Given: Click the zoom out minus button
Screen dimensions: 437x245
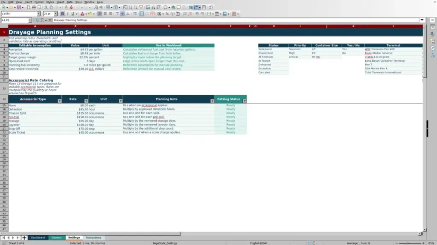Looking at the screenshot, I should 397,243.
